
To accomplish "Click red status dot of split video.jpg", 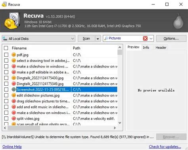I will point(13,118).
